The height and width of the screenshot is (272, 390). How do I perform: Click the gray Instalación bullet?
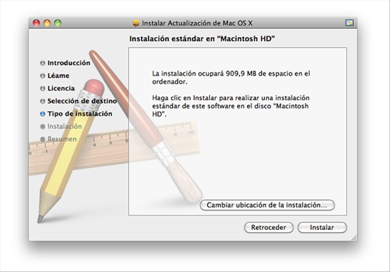pos(43,126)
